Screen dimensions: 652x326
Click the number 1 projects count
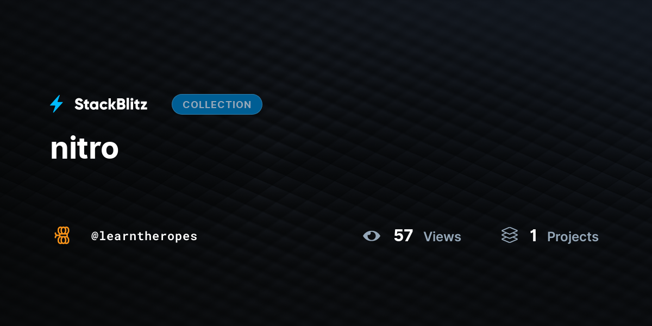coord(534,236)
